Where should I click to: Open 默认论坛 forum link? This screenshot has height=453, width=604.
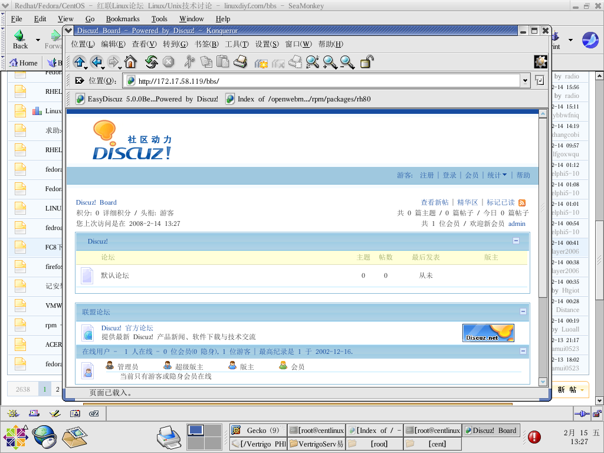pyautogui.click(x=115, y=275)
